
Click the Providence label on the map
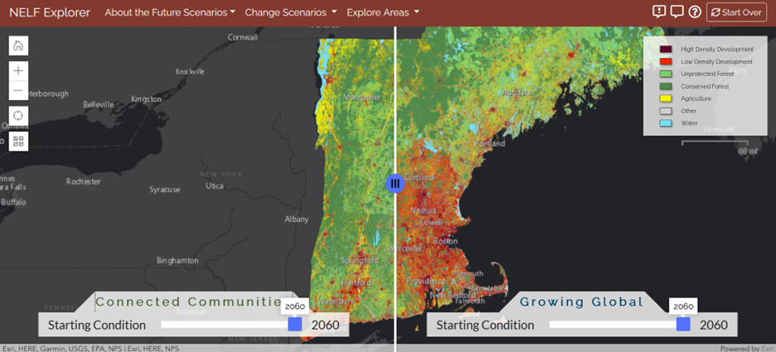(x=425, y=281)
